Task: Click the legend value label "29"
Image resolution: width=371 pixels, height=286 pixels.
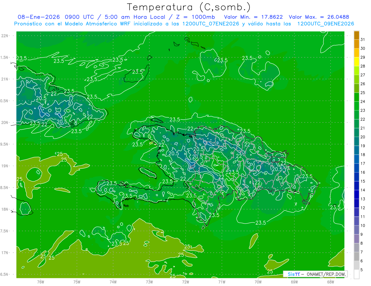Action: click(x=363, y=57)
